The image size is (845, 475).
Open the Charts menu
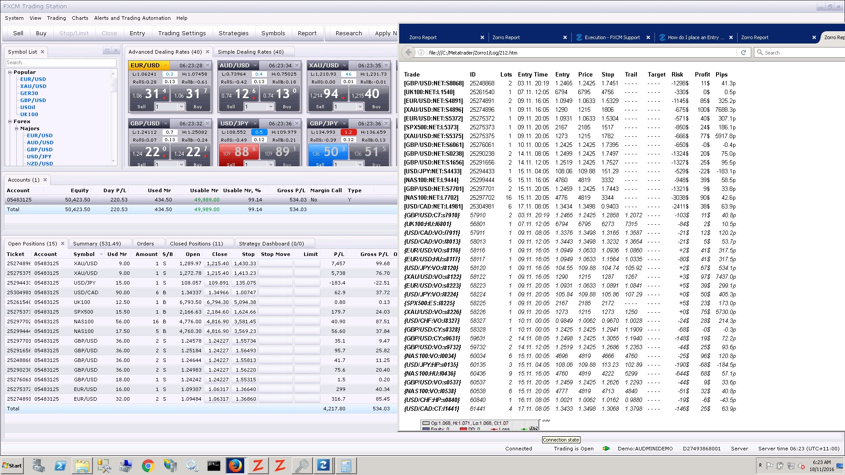click(80, 18)
